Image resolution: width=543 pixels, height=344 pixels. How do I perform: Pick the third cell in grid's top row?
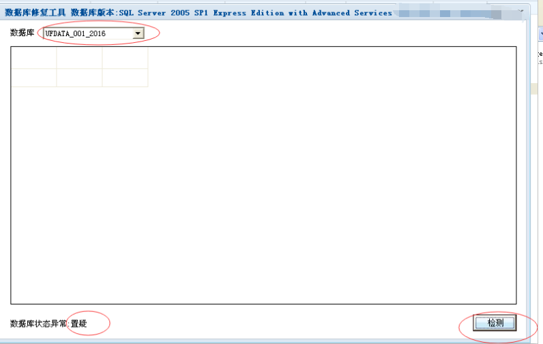125,58
